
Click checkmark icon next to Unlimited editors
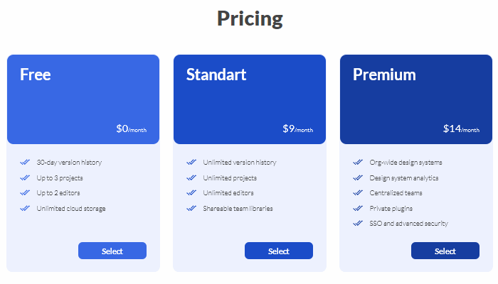coord(191,193)
